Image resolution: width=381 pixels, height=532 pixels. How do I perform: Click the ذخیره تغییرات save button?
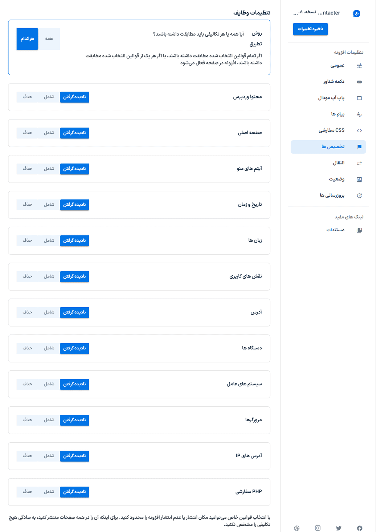[310, 29]
